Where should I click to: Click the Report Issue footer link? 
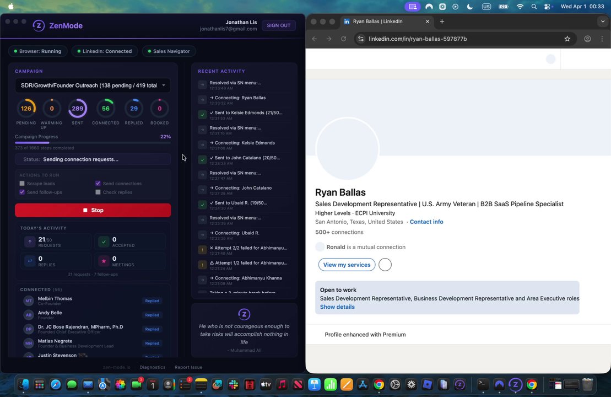pos(188,367)
